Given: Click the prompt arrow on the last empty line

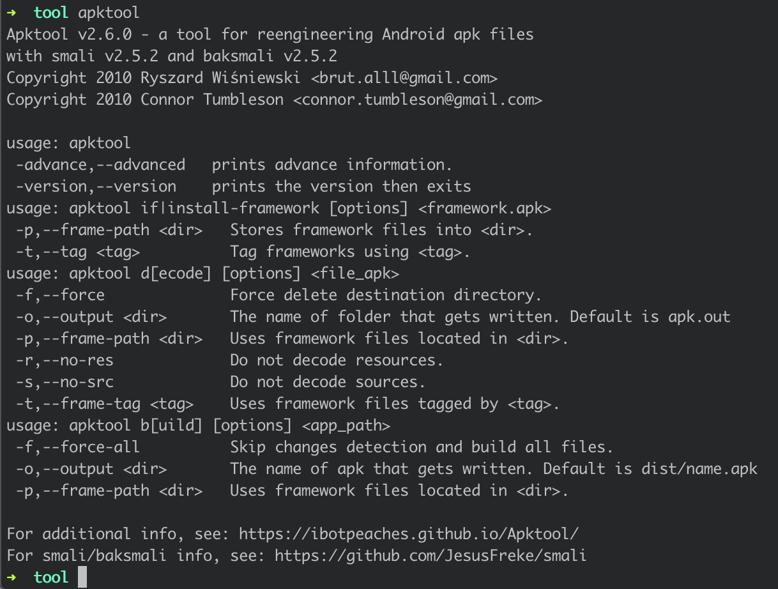Looking at the screenshot, I should pos(11,578).
